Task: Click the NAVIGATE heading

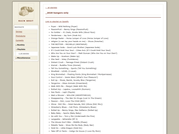Action: coord(19,27)
